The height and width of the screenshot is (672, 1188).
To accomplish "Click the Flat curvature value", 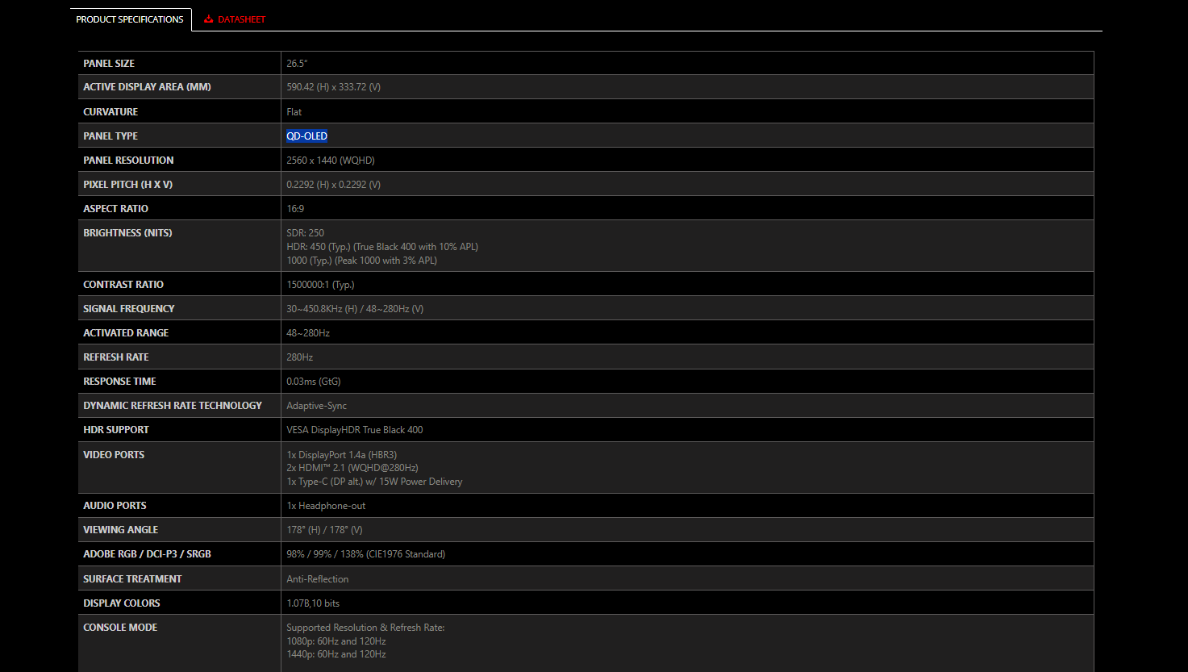I will click(x=294, y=112).
